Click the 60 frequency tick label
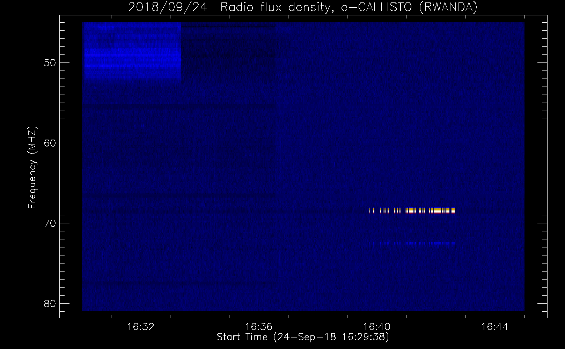 click(x=50, y=143)
